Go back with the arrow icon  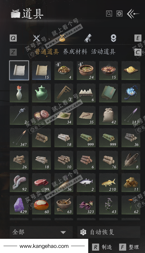pos(133,14)
